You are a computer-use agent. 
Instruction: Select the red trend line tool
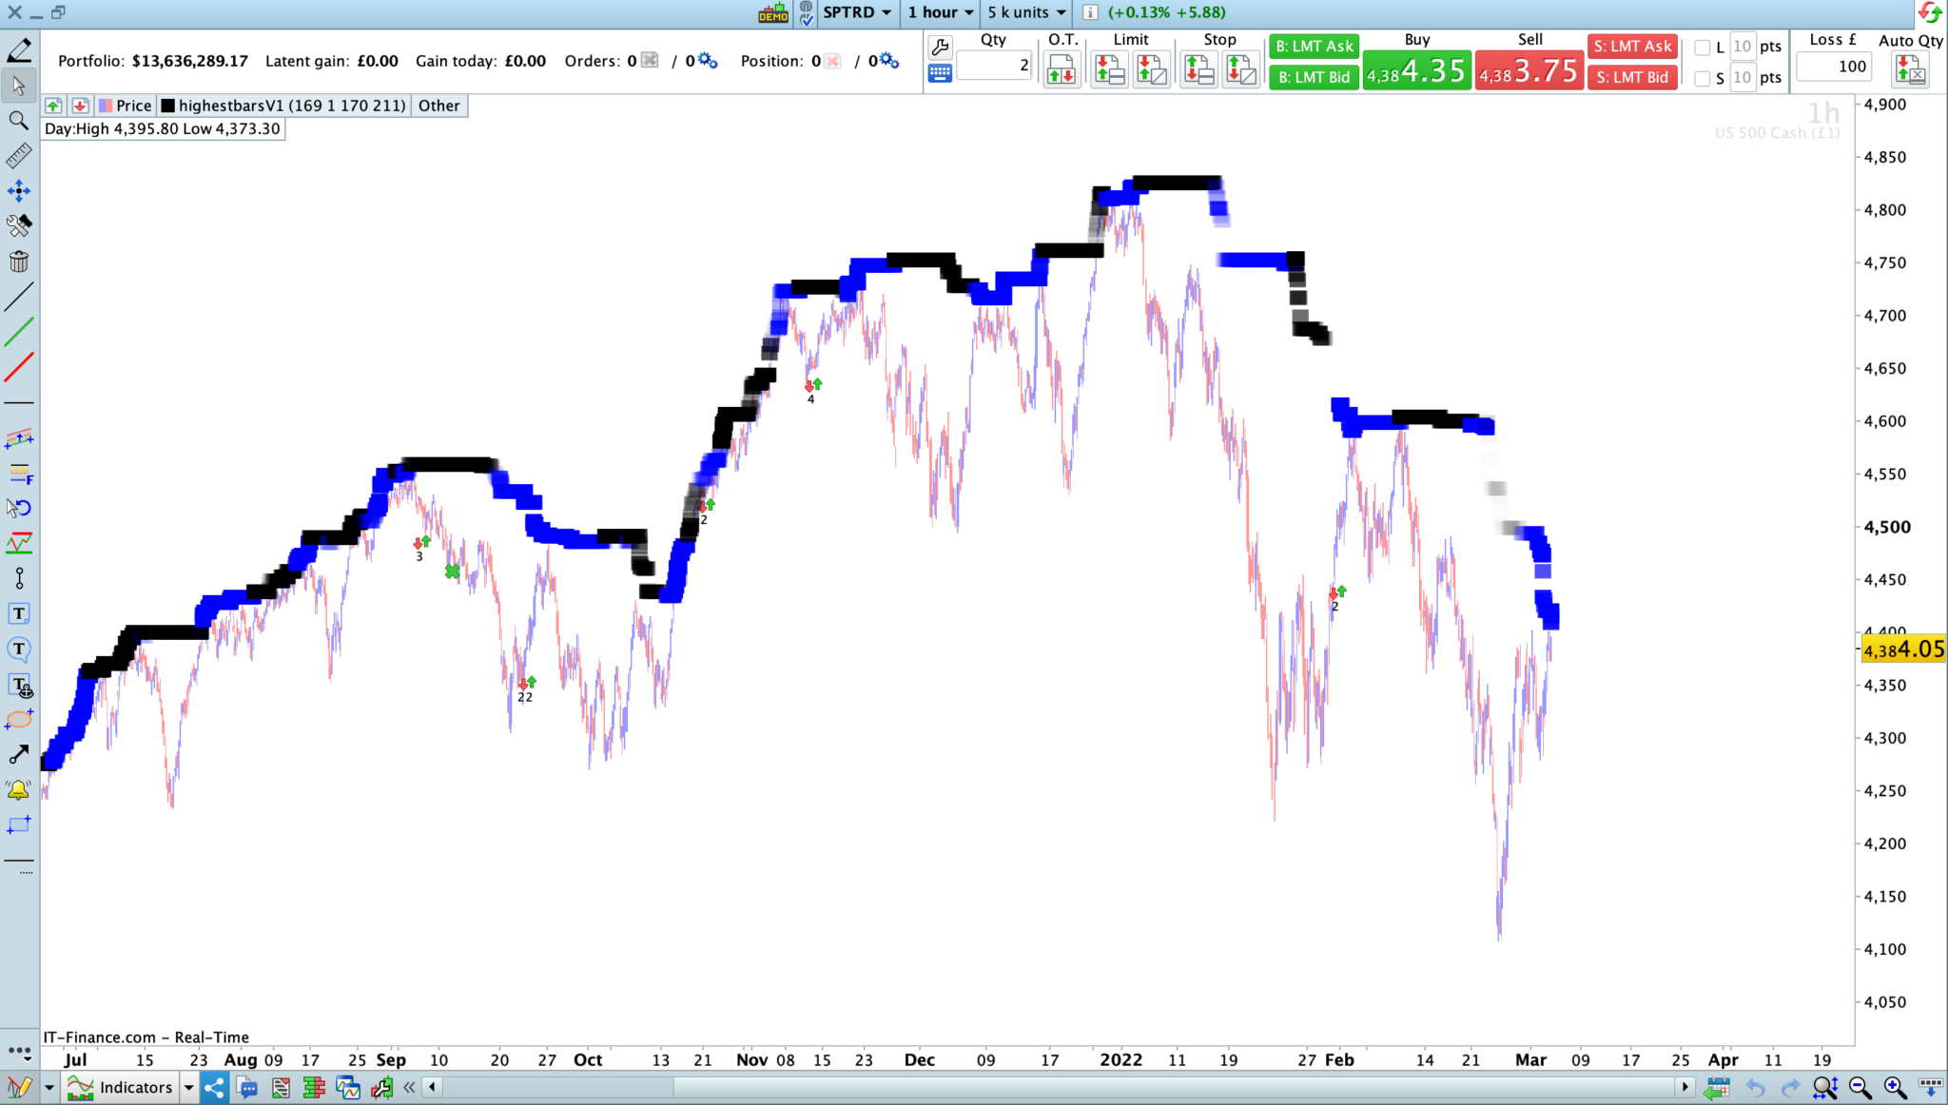pyautogui.click(x=18, y=366)
